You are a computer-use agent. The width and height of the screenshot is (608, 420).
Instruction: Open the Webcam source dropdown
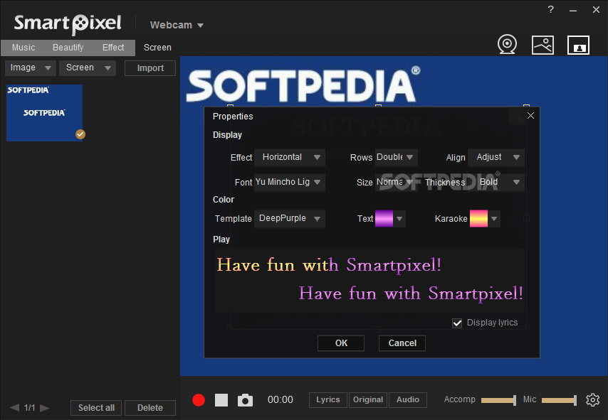(177, 25)
